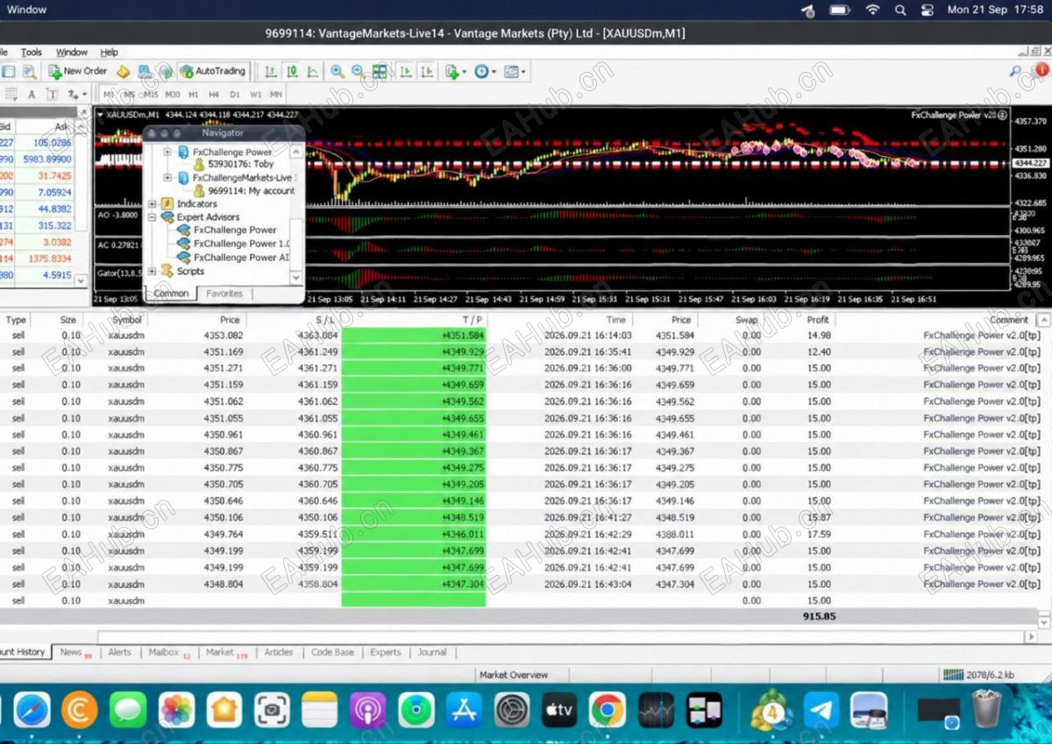Screen dimensions: 1052x744
Task: Click the bar chart type icon
Action: pos(271,72)
